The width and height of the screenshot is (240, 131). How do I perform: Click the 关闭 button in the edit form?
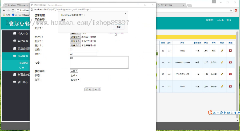point(97,89)
